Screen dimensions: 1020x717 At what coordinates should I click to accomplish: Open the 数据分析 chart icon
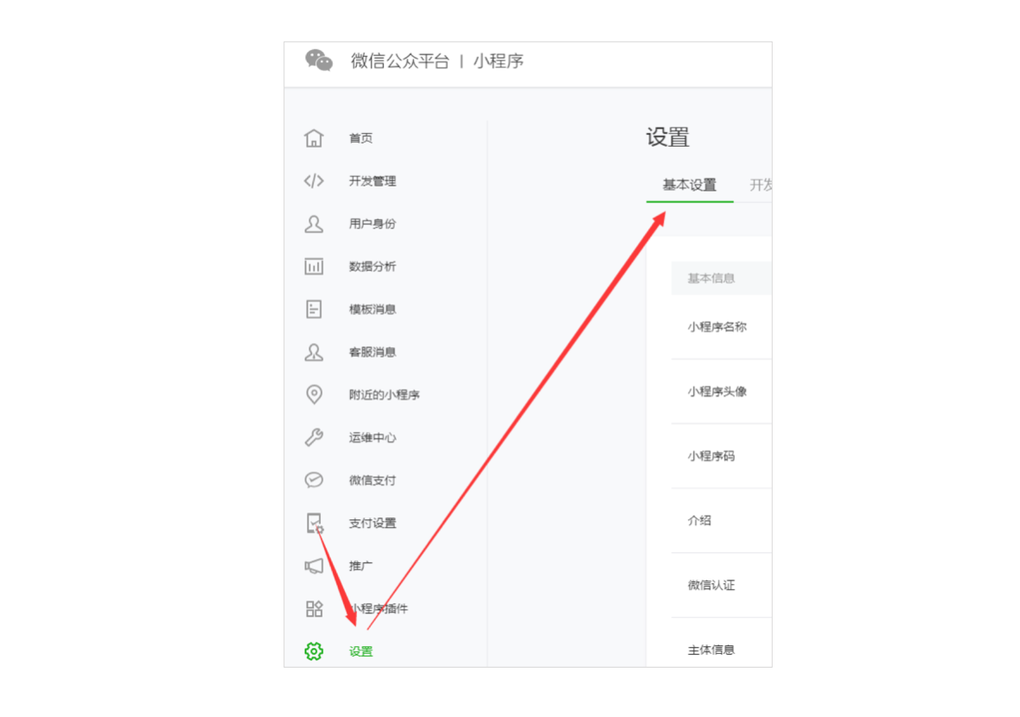pyautogui.click(x=314, y=267)
